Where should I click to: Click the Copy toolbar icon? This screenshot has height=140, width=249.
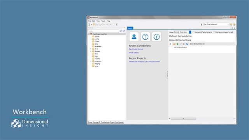[x=114, y=24]
